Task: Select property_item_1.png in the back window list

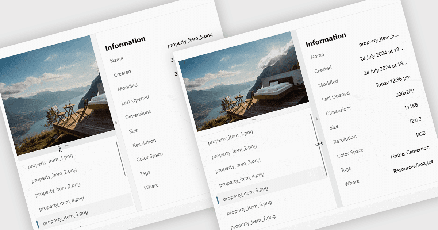Action: (x=50, y=162)
